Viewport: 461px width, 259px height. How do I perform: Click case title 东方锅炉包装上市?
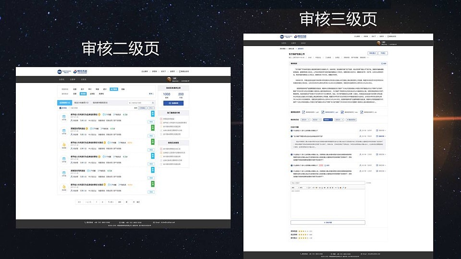point(297,54)
